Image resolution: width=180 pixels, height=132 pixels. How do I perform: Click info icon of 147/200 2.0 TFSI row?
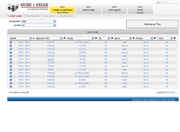pos(11,52)
